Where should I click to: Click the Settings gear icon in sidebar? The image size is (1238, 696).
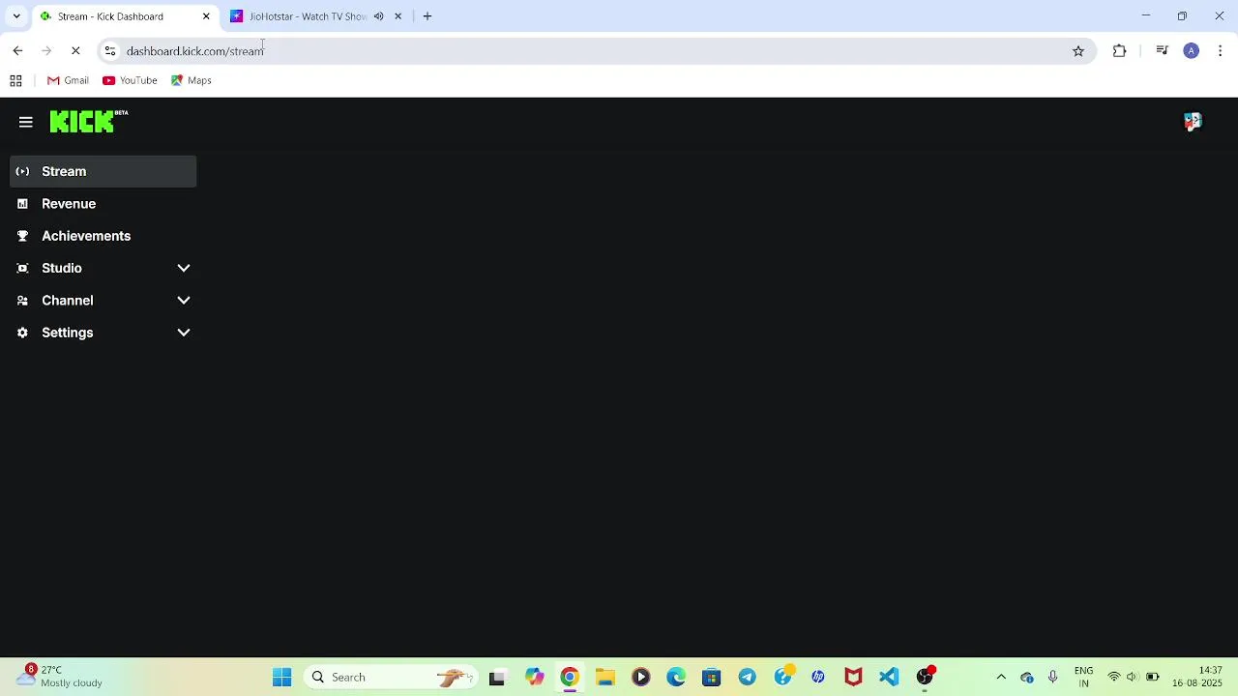click(x=22, y=333)
